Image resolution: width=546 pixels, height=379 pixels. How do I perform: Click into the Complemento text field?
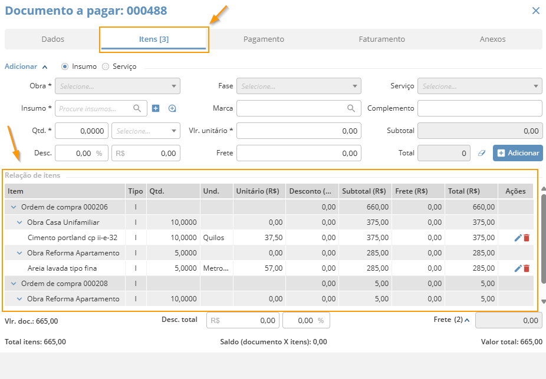click(x=479, y=108)
